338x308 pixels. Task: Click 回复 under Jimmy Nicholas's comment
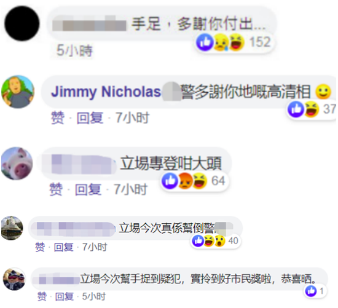[90, 118]
